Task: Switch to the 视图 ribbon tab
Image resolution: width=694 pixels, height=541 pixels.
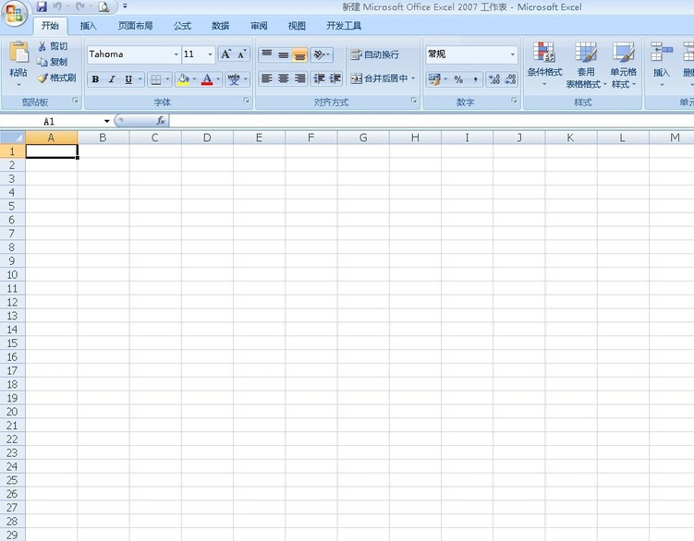Action: [x=297, y=26]
